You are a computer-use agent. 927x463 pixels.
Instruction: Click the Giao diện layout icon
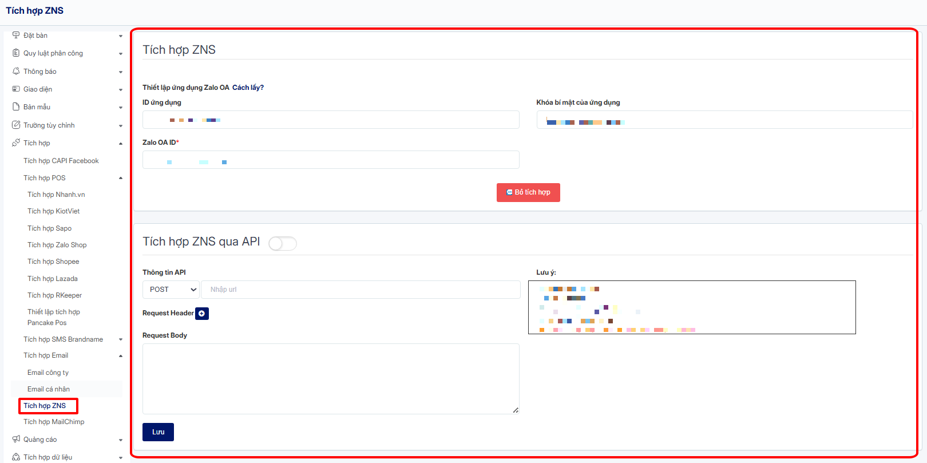click(x=16, y=89)
